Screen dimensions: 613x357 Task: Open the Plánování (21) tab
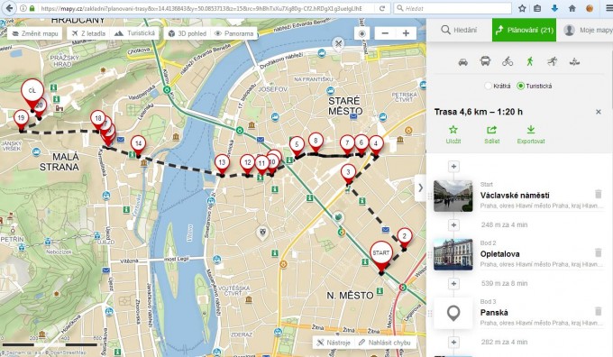524,30
